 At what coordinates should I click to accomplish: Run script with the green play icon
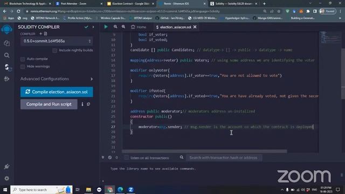[106, 27]
